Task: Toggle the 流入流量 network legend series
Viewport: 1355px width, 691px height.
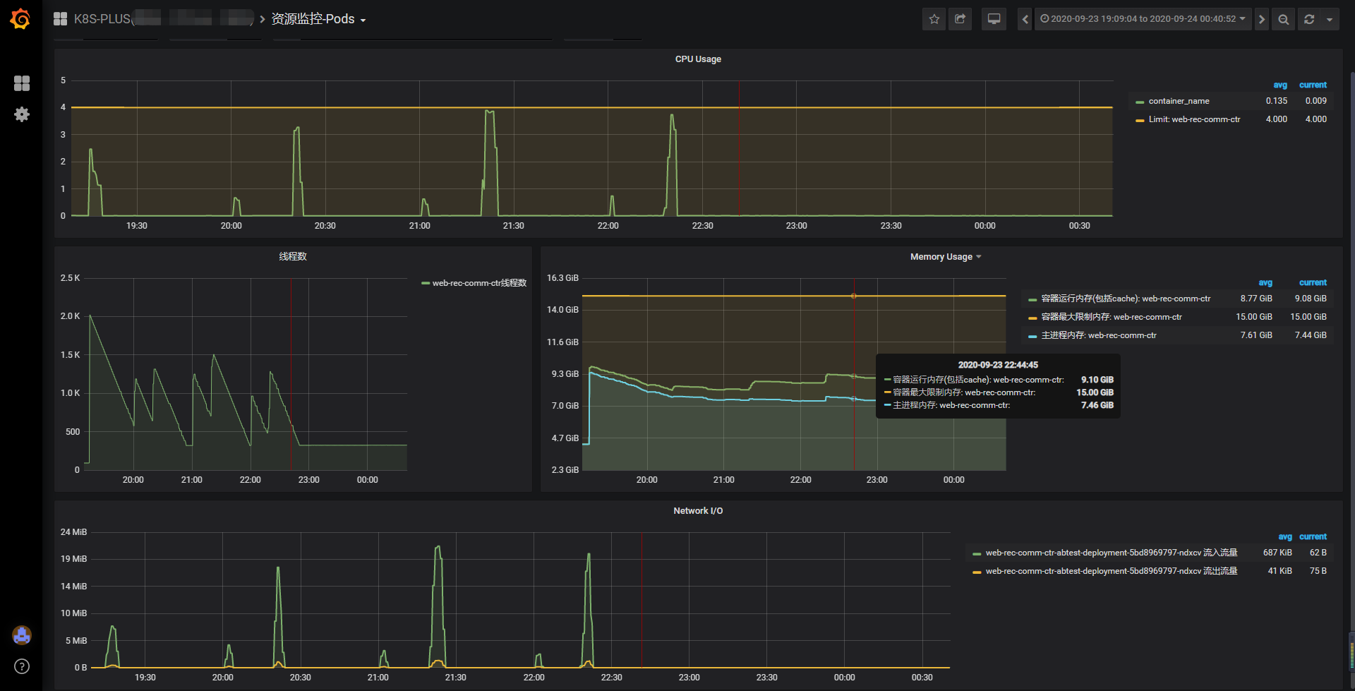Action: pyautogui.click(x=1112, y=553)
